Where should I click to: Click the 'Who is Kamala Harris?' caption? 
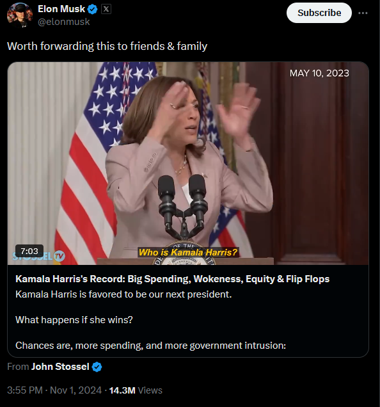coord(188,252)
